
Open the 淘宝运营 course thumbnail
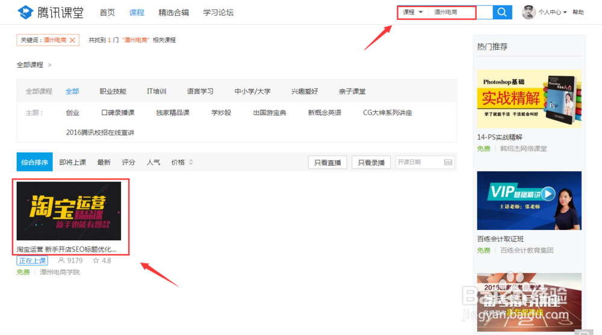coord(69,211)
